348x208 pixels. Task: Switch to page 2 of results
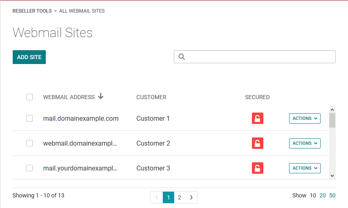coord(180,197)
